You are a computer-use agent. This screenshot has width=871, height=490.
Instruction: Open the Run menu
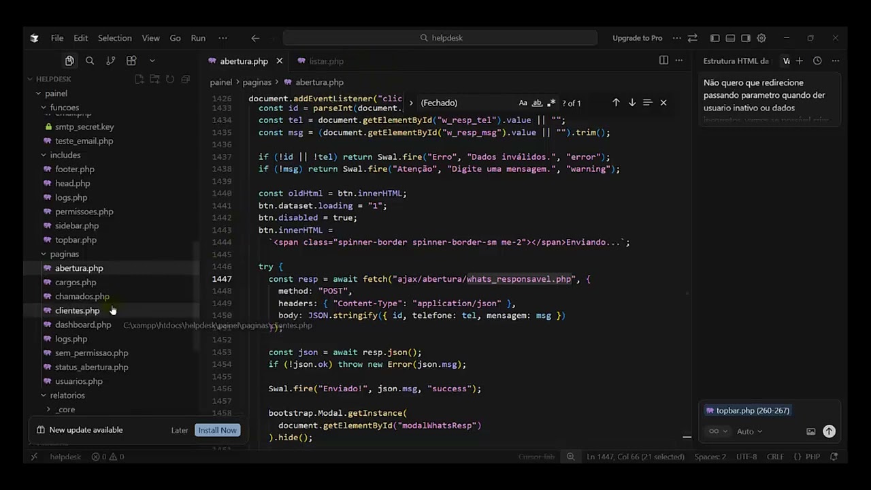(198, 38)
